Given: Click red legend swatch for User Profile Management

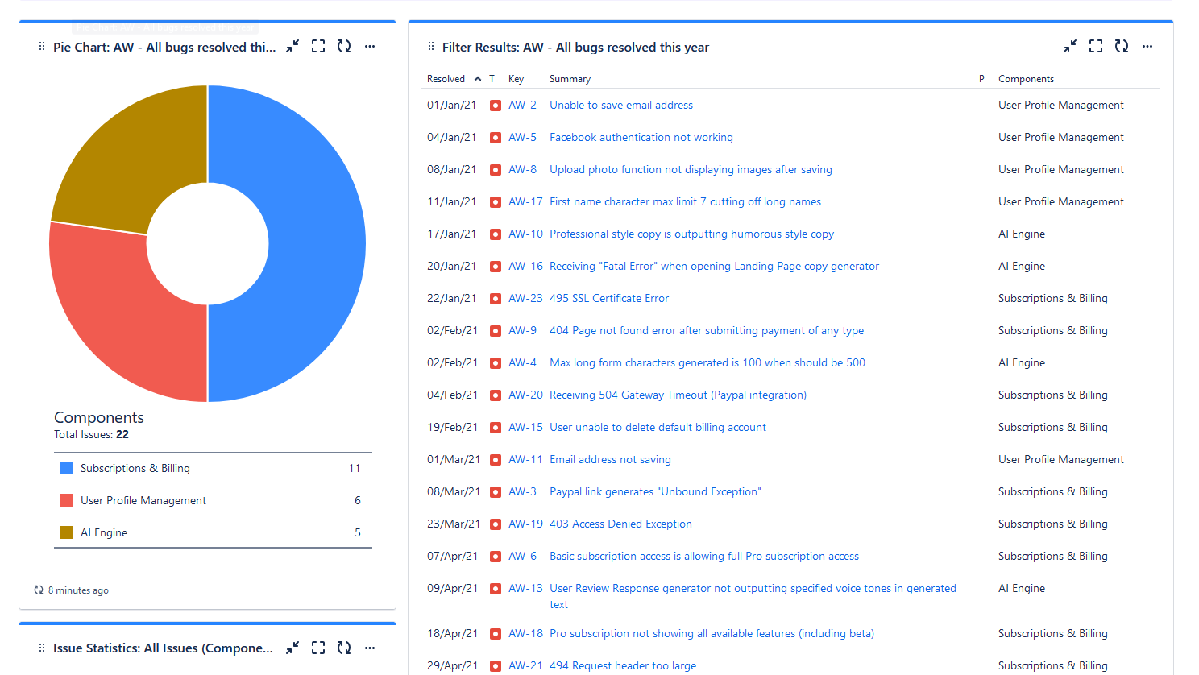Looking at the screenshot, I should pos(66,500).
